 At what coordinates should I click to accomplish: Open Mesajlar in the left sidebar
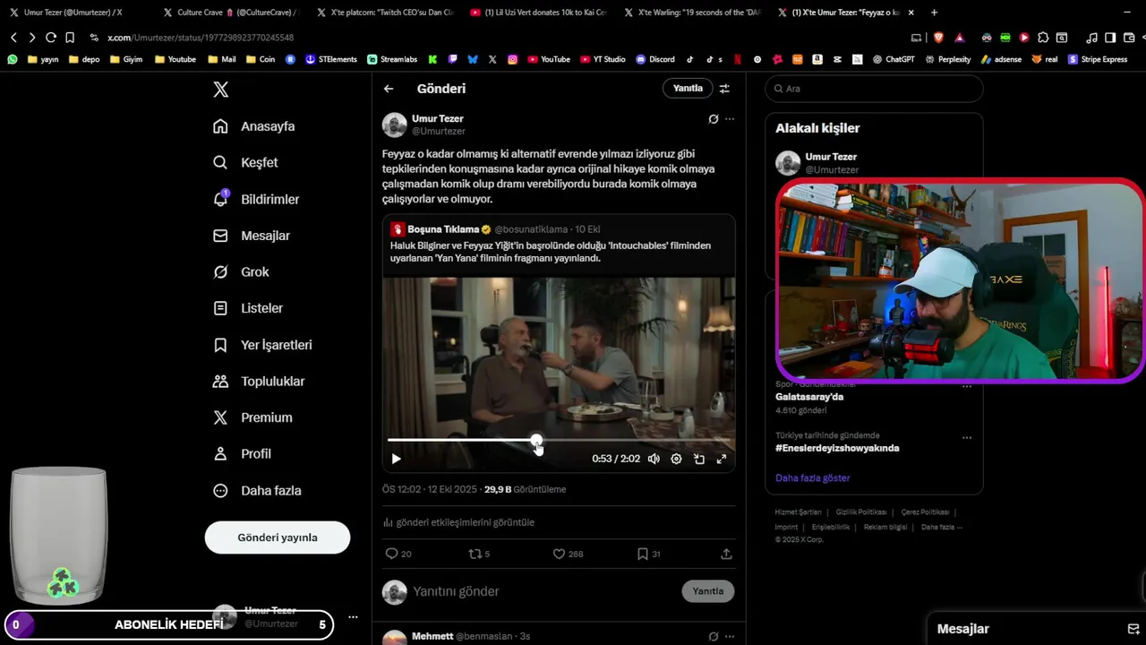pyautogui.click(x=252, y=236)
